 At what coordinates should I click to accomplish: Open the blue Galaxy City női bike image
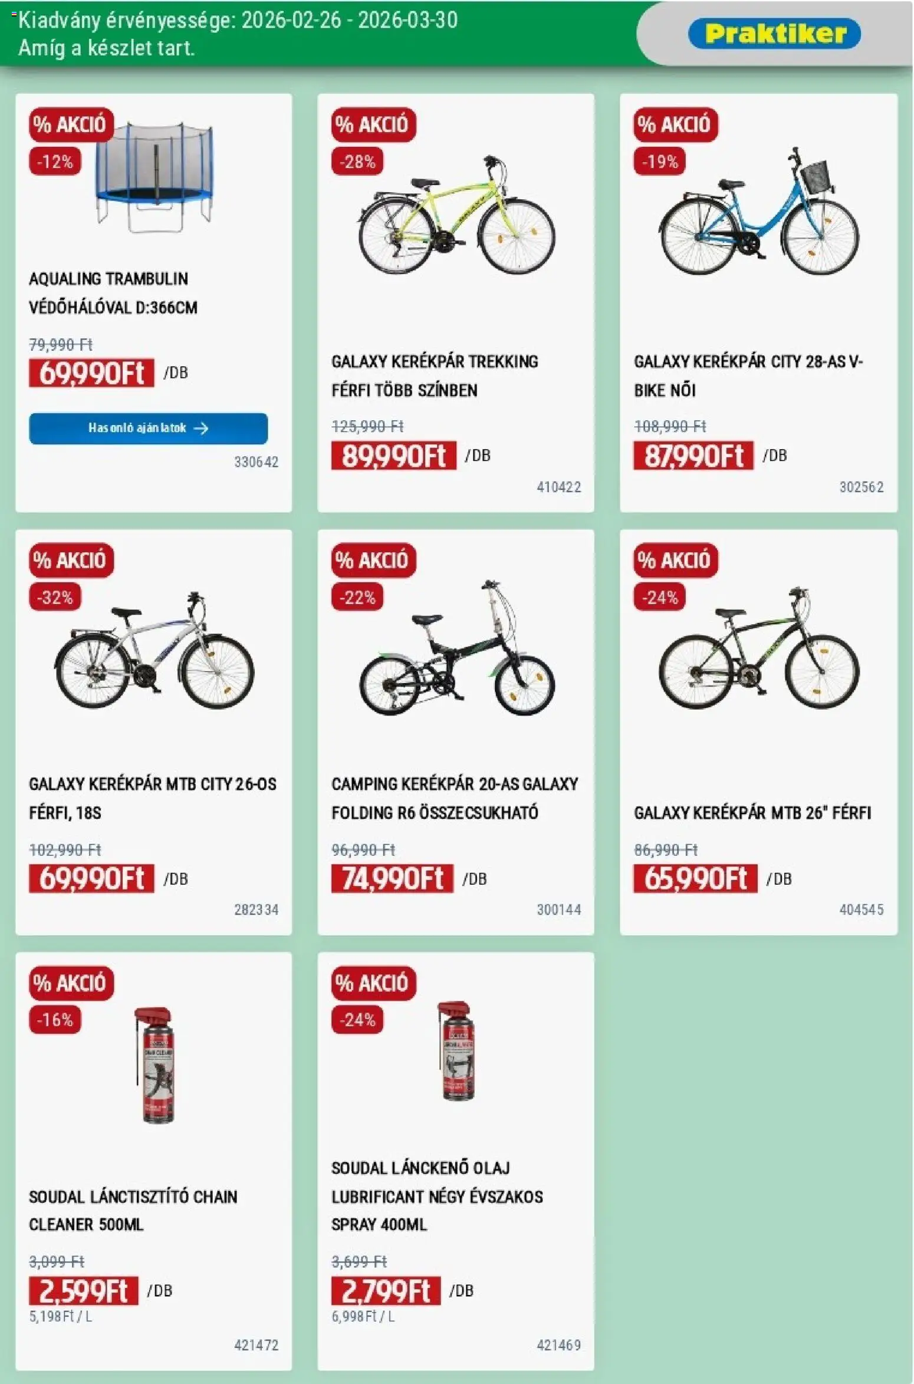tap(759, 213)
